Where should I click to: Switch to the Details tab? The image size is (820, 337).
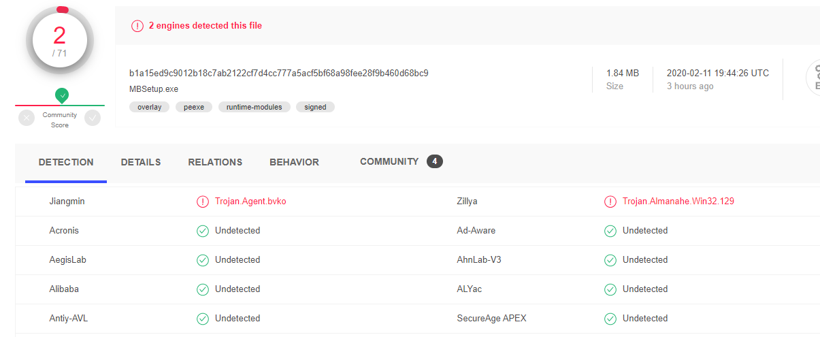[141, 163]
